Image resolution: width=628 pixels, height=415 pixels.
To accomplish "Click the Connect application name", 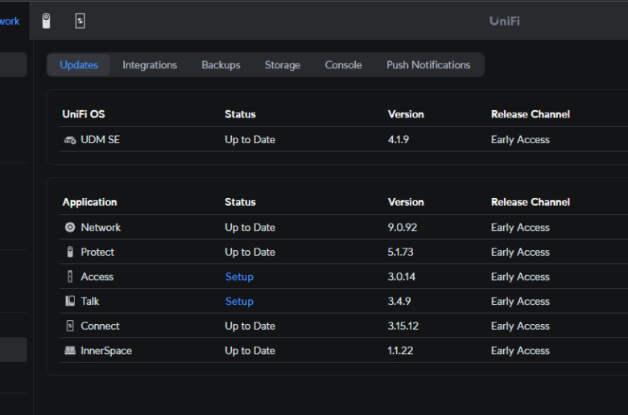I will pyautogui.click(x=100, y=326).
